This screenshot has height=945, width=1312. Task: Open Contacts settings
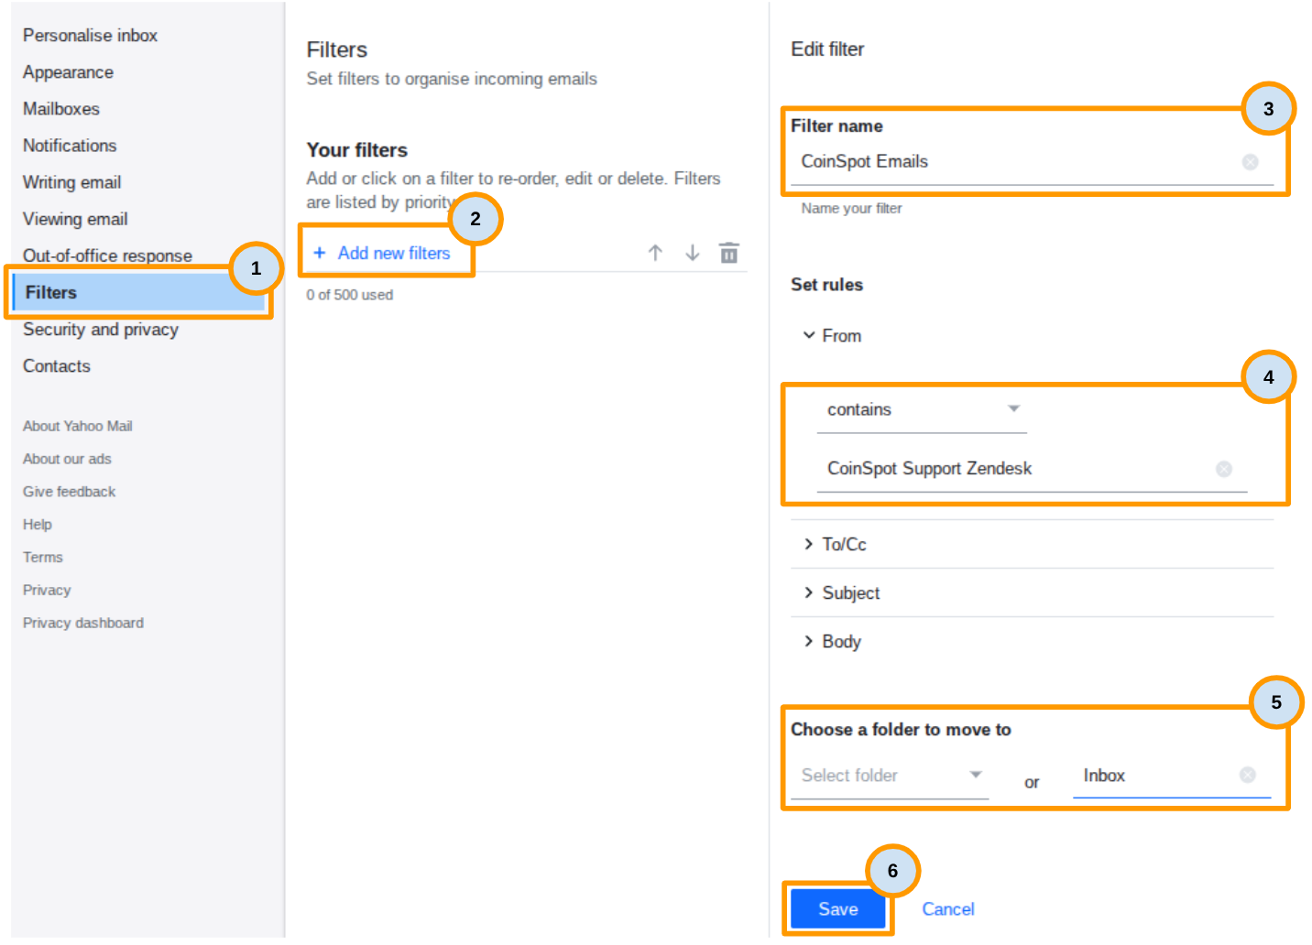click(x=56, y=365)
